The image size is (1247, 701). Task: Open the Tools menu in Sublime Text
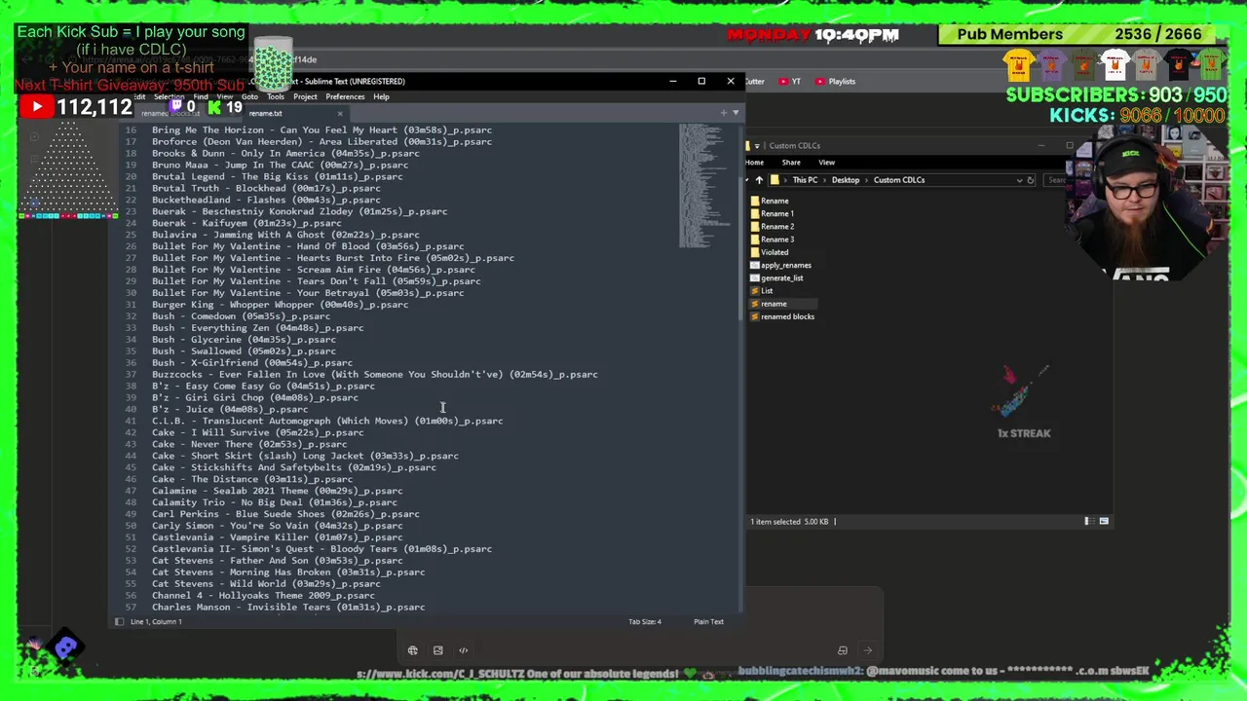click(276, 96)
